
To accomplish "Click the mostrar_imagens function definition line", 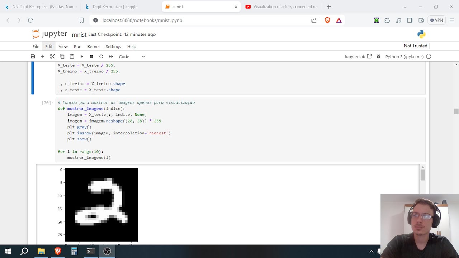I will click(x=91, y=109).
